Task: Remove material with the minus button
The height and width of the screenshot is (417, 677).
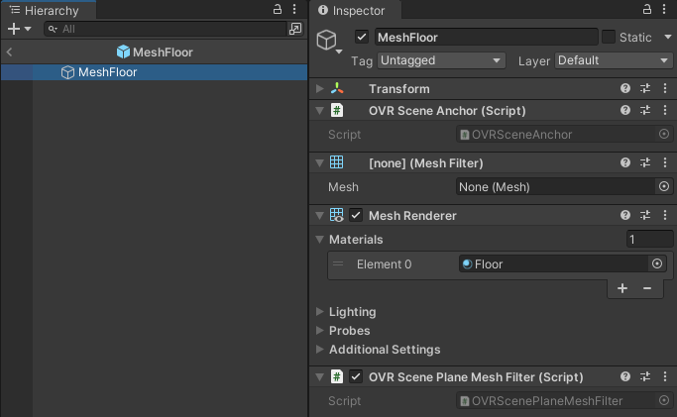Action: (647, 288)
